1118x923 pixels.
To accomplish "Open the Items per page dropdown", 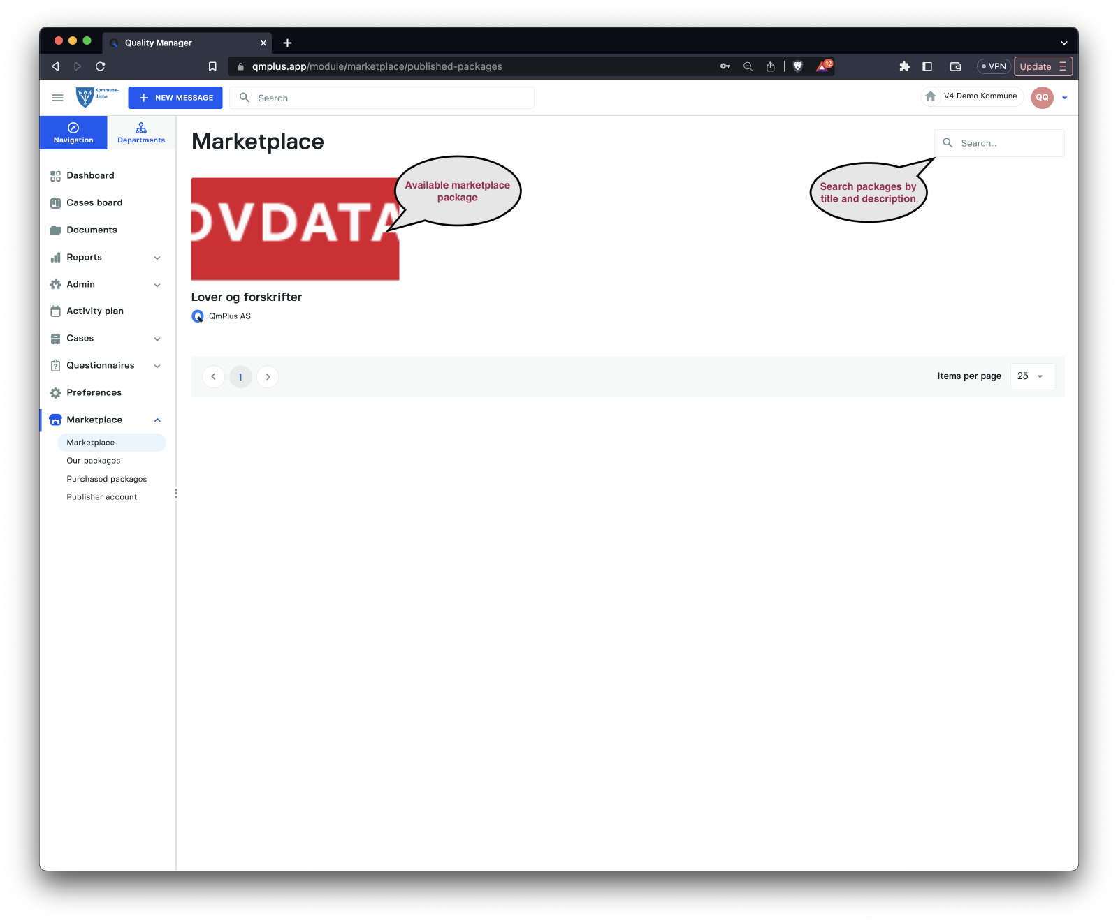I will 1031,376.
